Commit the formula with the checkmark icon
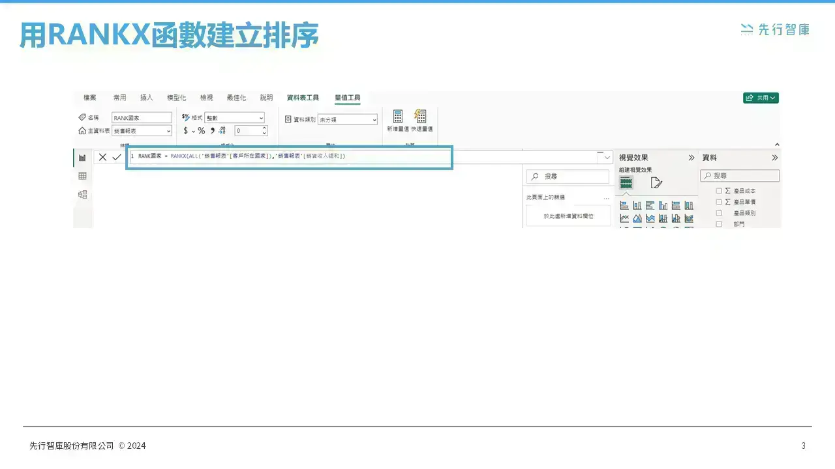This screenshot has width=835, height=469. (x=117, y=157)
